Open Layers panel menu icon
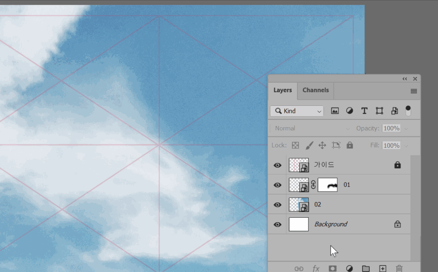 [x=414, y=91]
